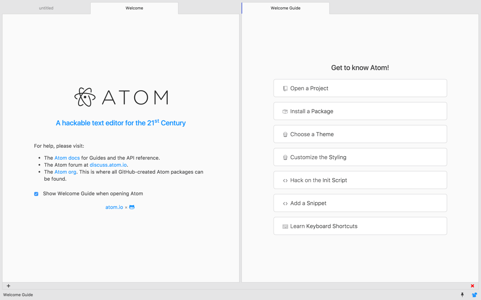Image resolution: width=481 pixels, height=300 pixels.
Task: Expand the Open a Project card
Action: [360, 88]
